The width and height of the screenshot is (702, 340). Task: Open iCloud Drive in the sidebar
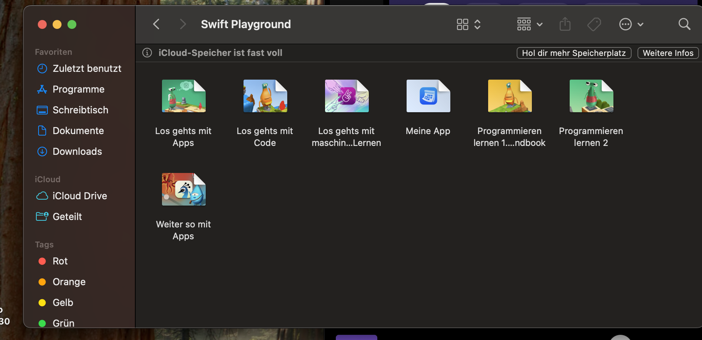point(79,196)
